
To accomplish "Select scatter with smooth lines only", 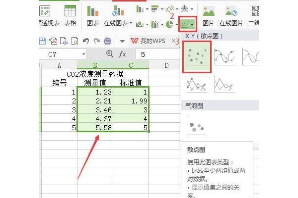I will click(251, 56).
